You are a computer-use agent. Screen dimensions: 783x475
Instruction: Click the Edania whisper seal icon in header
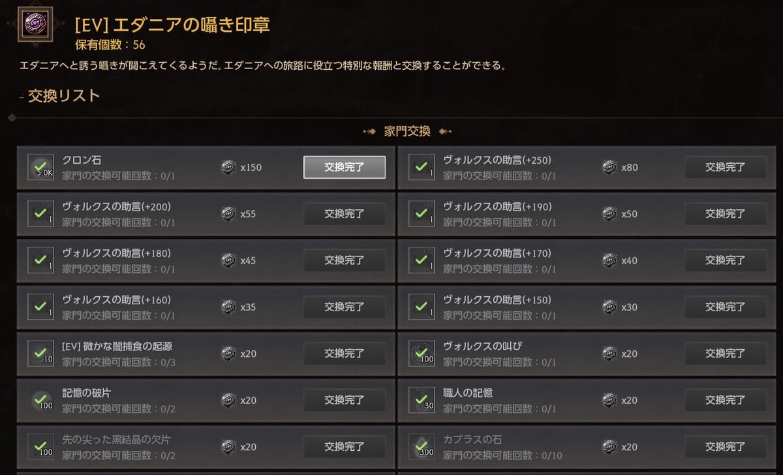35,25
